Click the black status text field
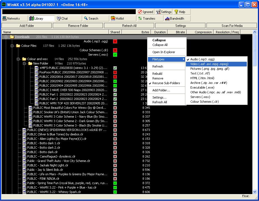259x201 pixels. 69,12
